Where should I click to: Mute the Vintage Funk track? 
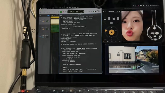42,29
